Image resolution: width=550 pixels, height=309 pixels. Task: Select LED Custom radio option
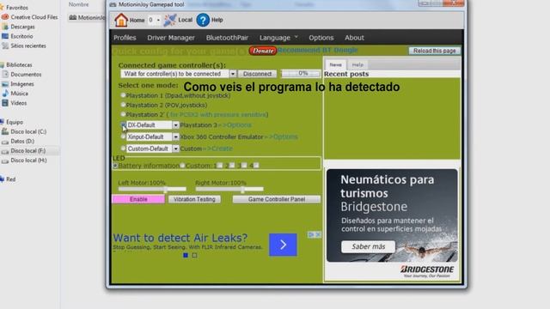click(x=182, y=166)
